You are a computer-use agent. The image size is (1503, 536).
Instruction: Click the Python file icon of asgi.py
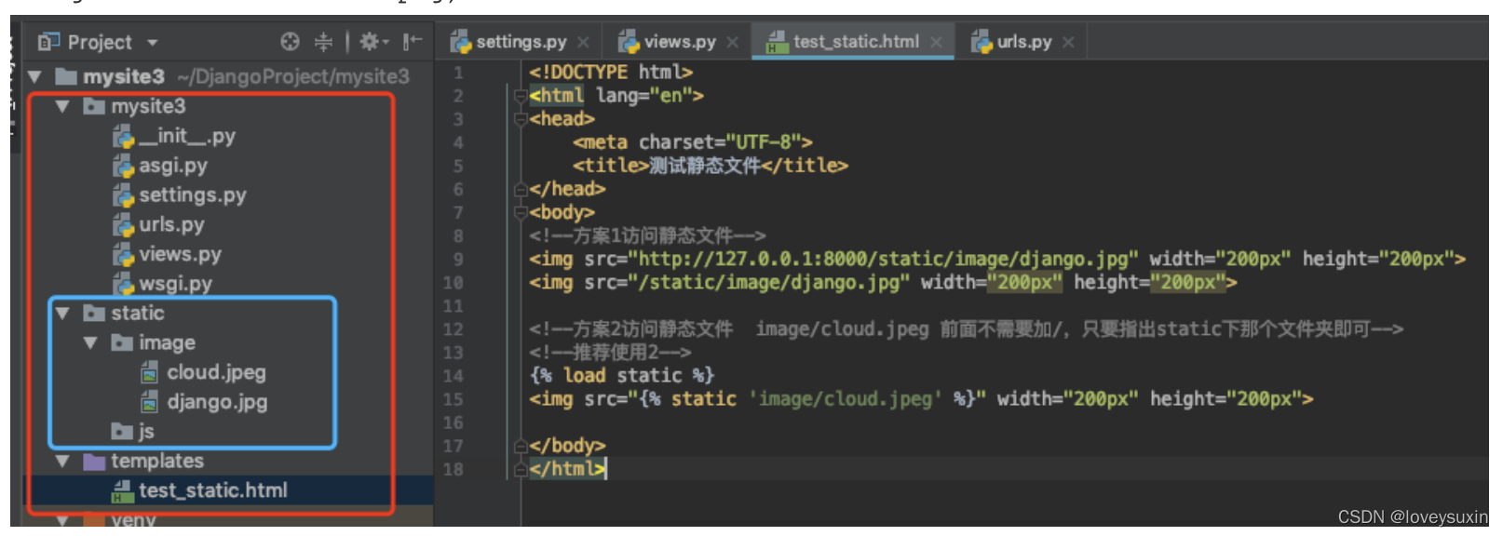(123, 167)
